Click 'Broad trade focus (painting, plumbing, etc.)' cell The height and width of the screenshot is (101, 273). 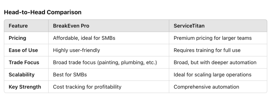click(x=105, y=63)
